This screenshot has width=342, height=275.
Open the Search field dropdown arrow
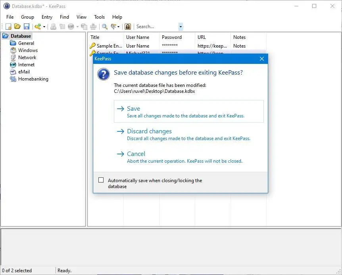(181, 27)
